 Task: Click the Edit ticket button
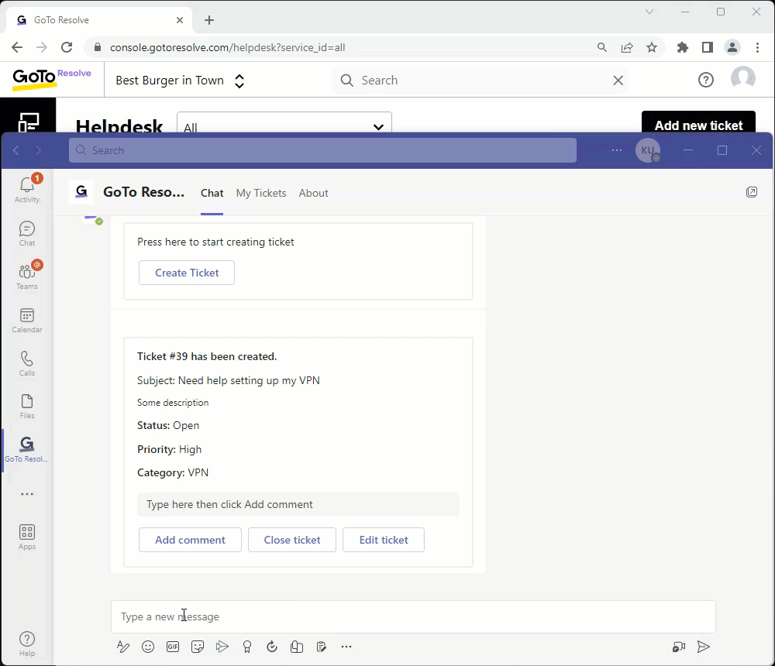tap(384, 540)
